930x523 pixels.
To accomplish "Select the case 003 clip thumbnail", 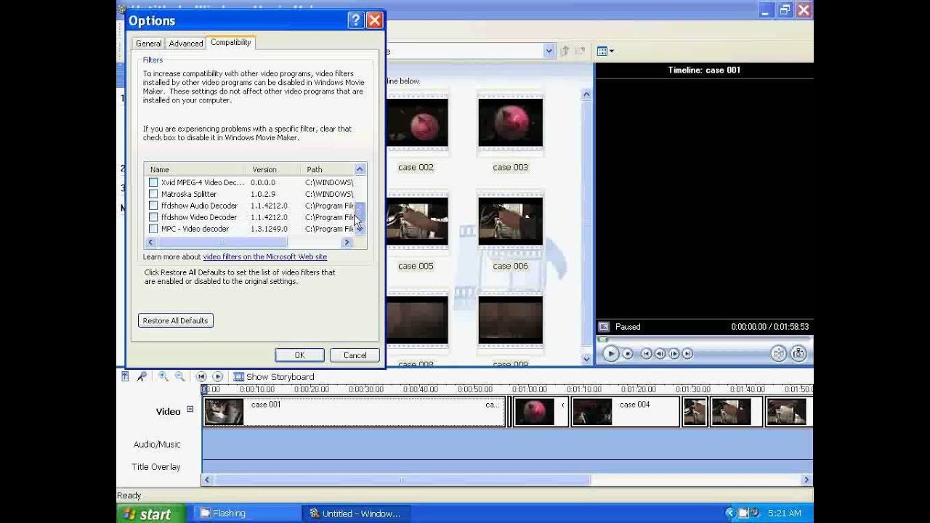I will (x=510, y=123).
